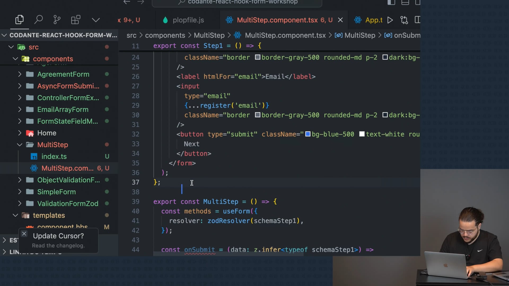Click the Run play icon
This screenshot has height=286, width=509.
coord(390,20)
